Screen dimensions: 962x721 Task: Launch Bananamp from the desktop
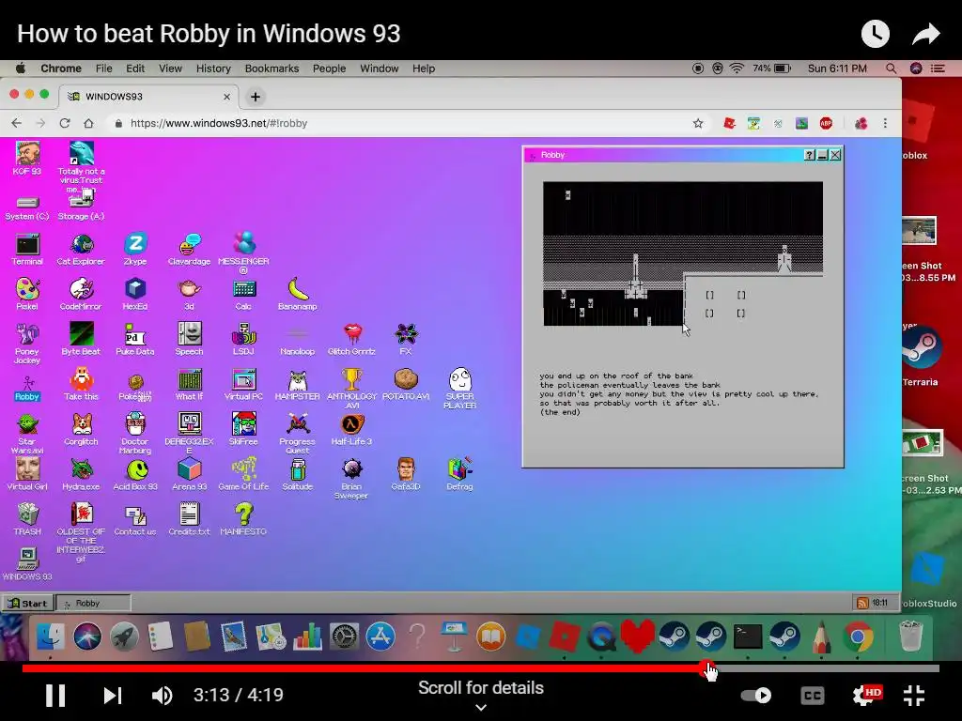coord(298,294)
